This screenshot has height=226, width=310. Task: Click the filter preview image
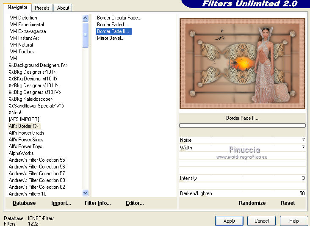pos(242,63)
